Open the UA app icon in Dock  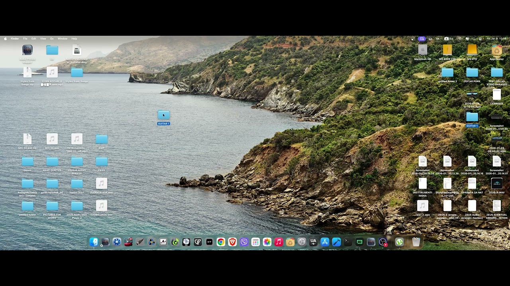pyautogui.click(x=313, y=242)
